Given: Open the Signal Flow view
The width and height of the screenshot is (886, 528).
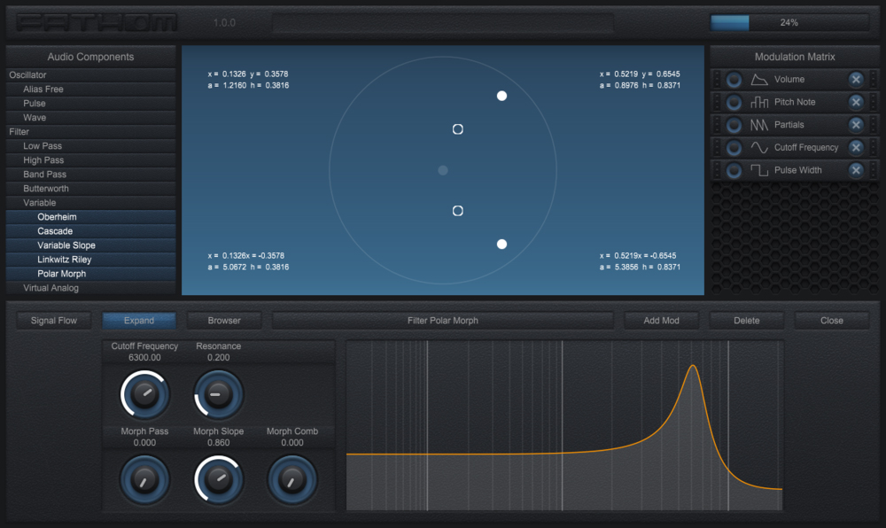Looking at the screenshot, I should pyautogui.click(x=54, y=320).
